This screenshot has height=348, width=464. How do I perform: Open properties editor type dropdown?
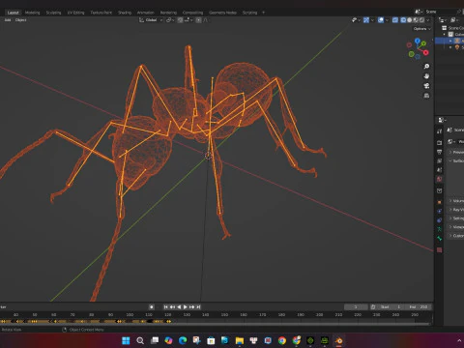coord(442,120)
